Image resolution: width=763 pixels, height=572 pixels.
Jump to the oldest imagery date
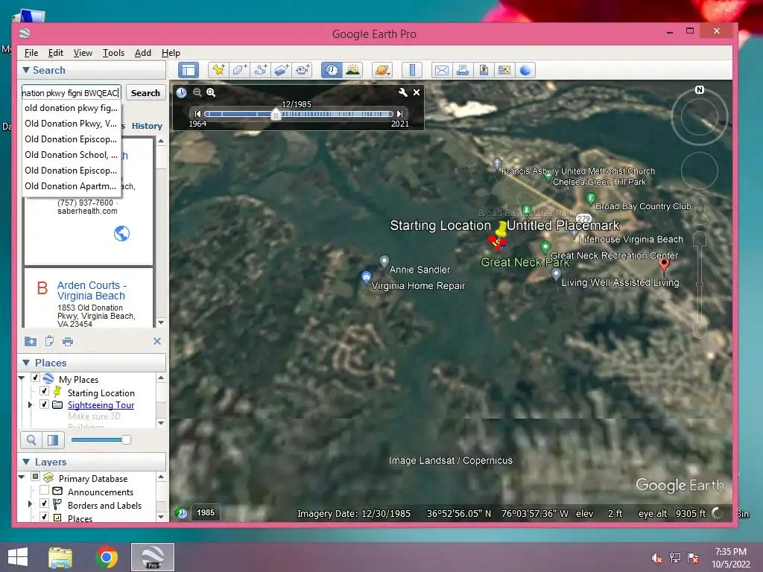197,114
